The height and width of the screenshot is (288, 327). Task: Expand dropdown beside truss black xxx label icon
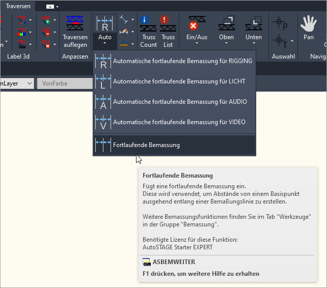31,44
